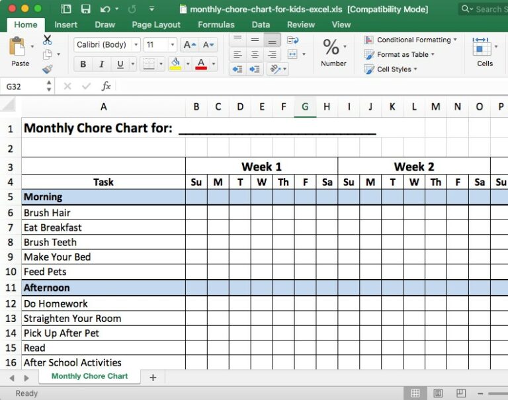Add a new sheet with plus button
508x400 pixels.
pos(153,378)
